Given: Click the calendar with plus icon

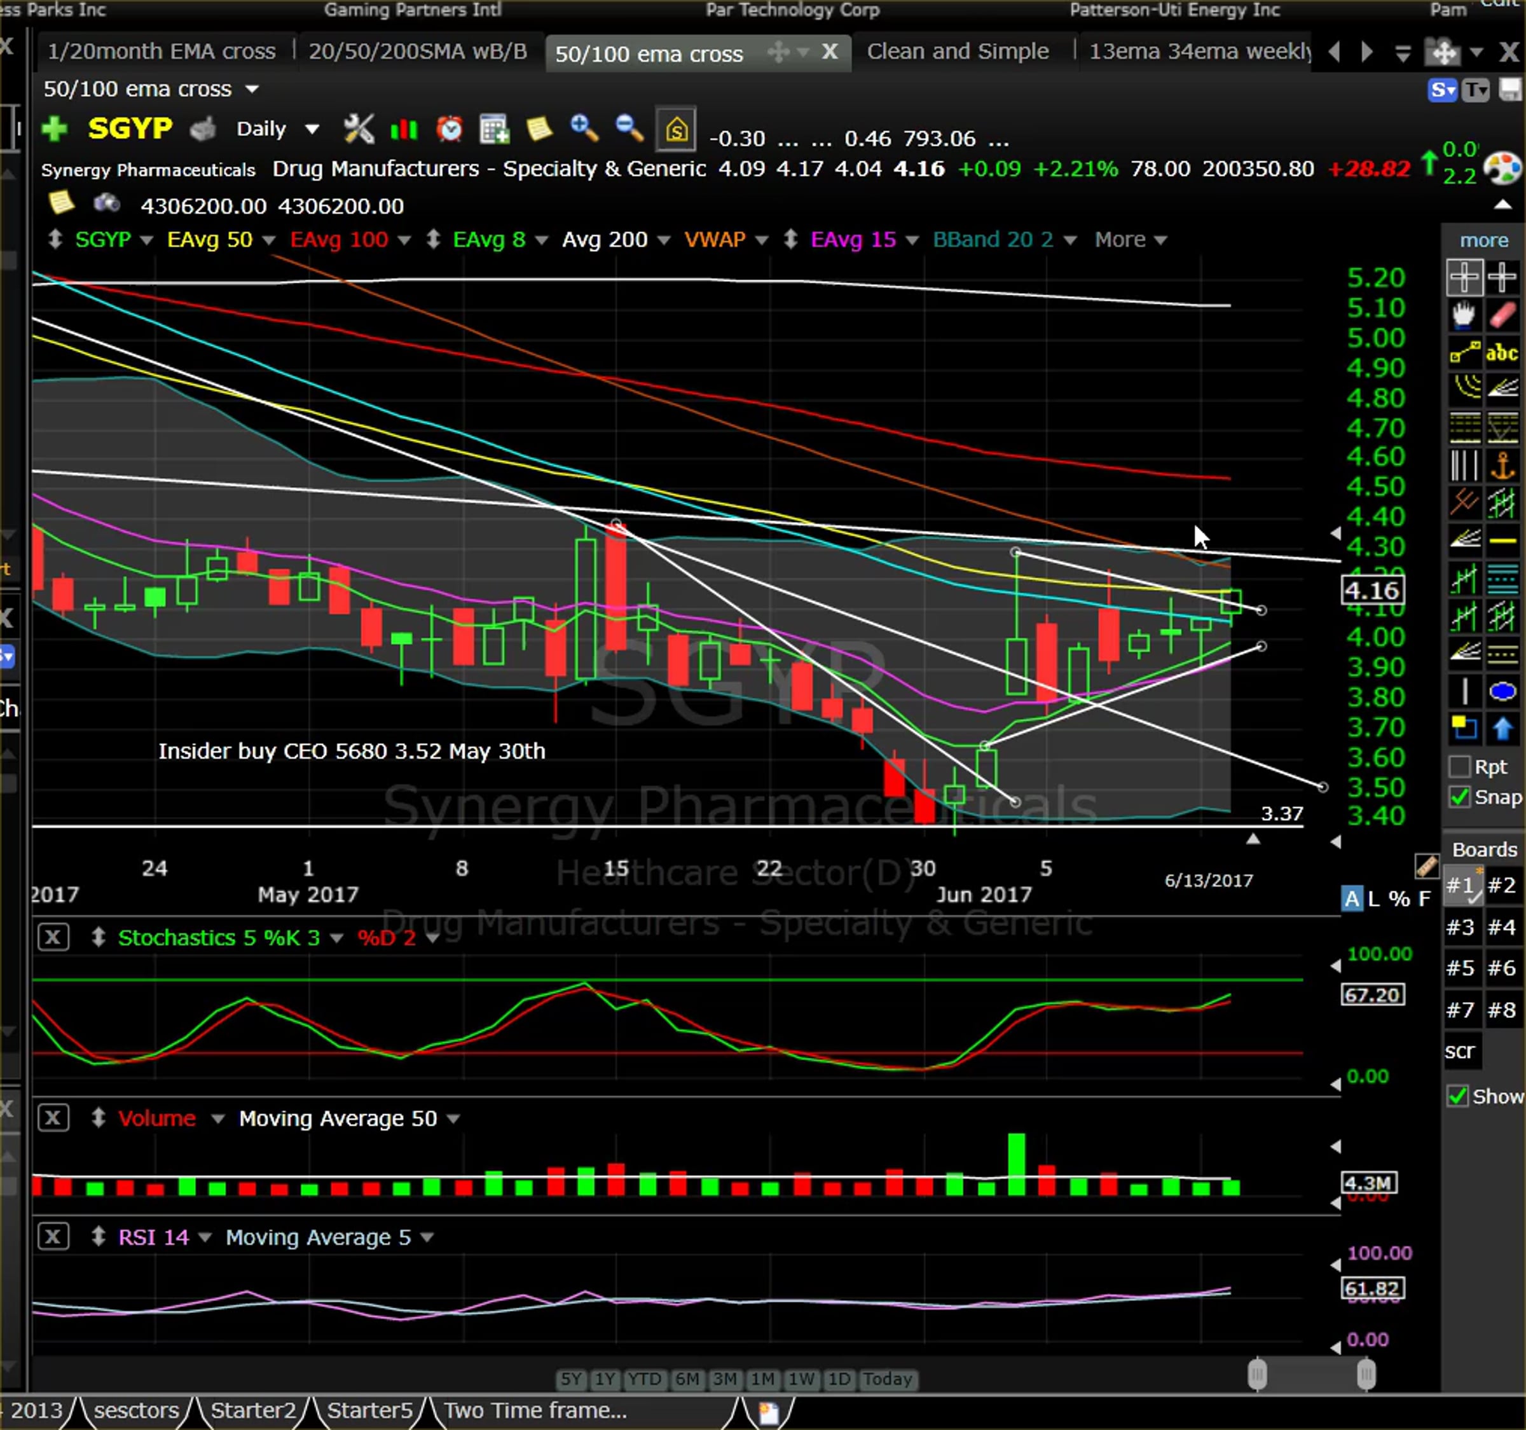Looking at the screenshot, I should coord(494,129).
